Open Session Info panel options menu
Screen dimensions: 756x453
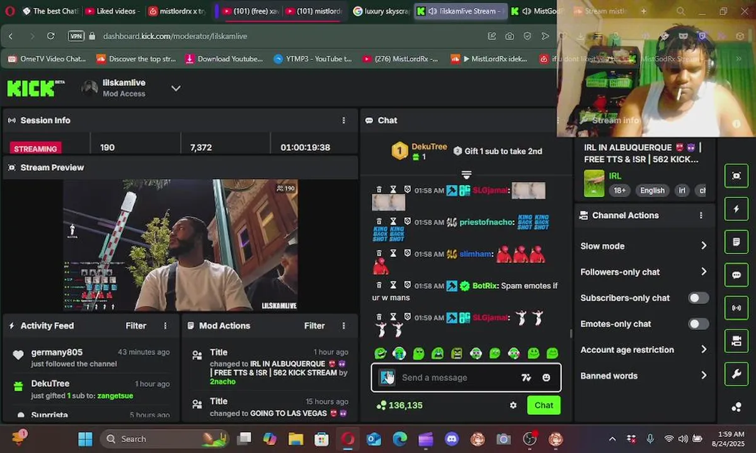click(x=343, y=120)
